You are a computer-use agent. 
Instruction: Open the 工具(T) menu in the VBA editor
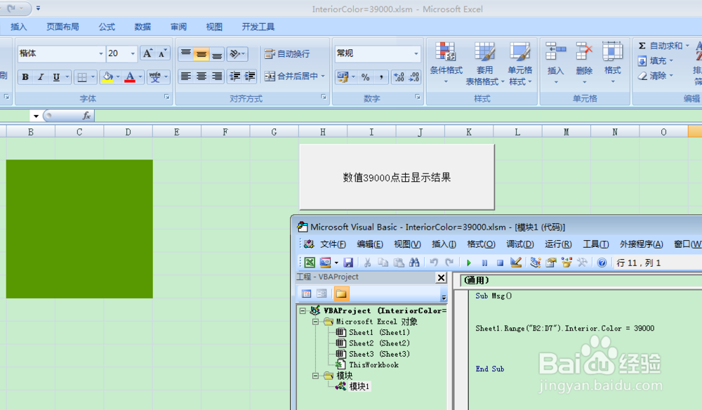596,244
